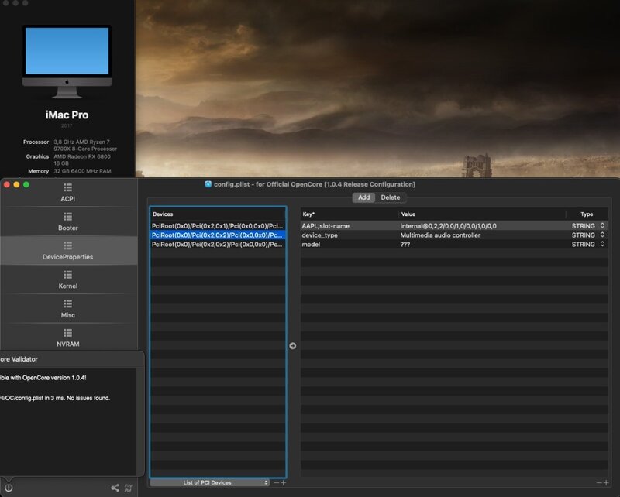Click the config.plist document icon in the title bar

(x=208, y=184)
